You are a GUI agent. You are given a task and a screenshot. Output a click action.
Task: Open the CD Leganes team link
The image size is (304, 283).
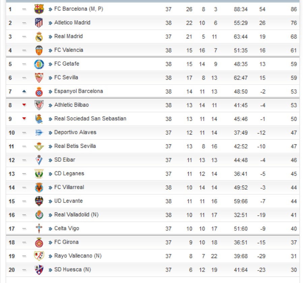(69, 174)
